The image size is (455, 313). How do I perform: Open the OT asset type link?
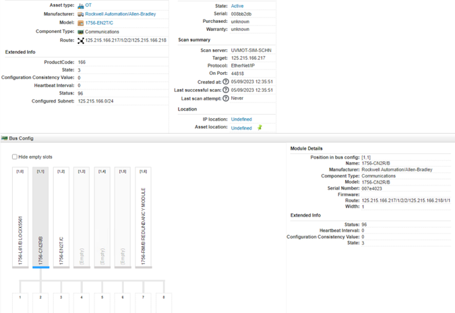88,5
